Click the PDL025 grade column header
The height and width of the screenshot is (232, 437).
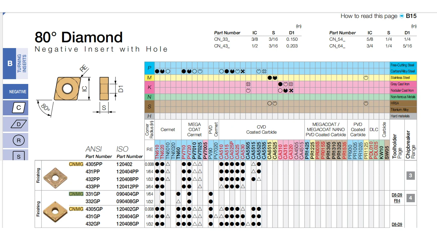(376, 150)
